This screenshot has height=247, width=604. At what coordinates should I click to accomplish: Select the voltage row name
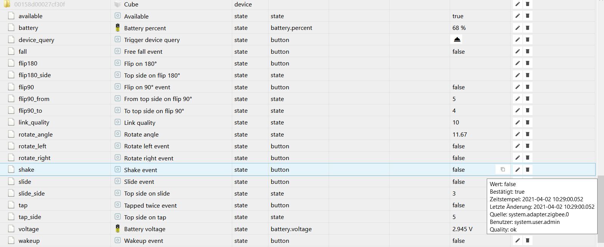tap(28, 229)
